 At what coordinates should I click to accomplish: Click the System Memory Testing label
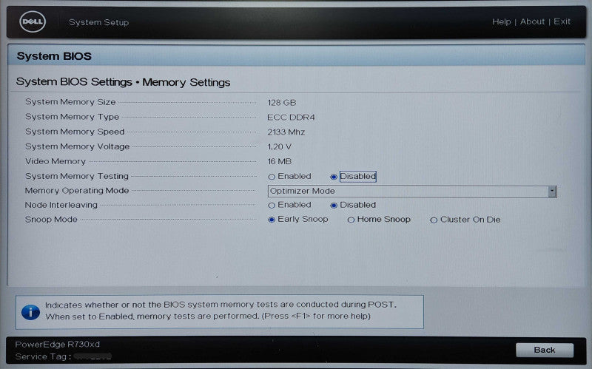(x=77, y=176)
